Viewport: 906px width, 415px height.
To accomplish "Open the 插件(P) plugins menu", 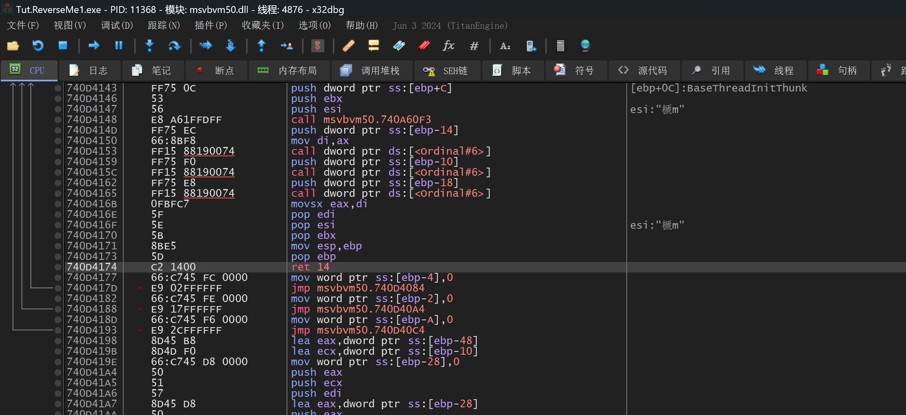I will 210,26.
